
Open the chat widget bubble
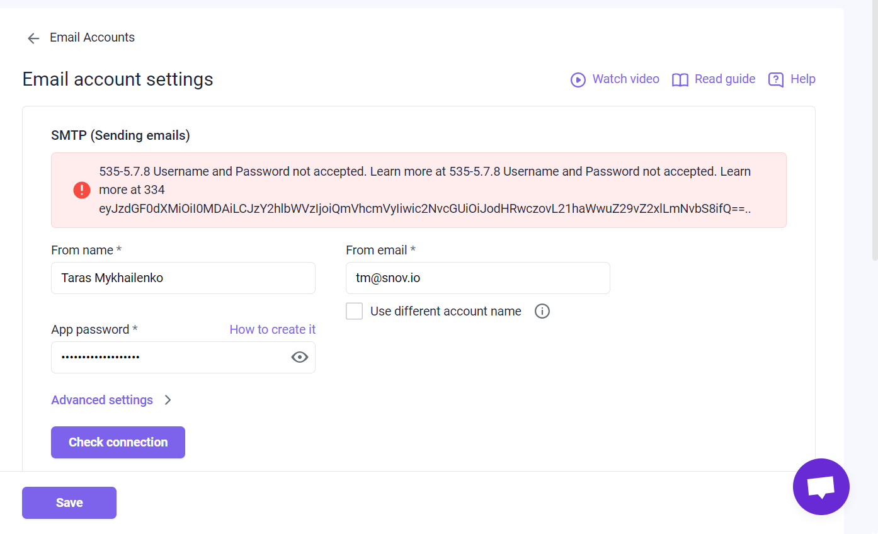pos(821,487)
